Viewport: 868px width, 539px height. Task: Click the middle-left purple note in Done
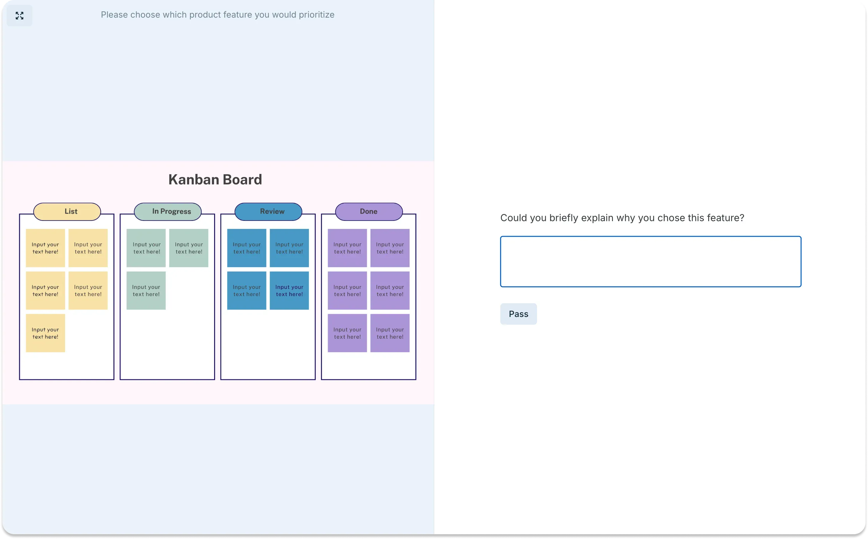(x=347, y=290)
